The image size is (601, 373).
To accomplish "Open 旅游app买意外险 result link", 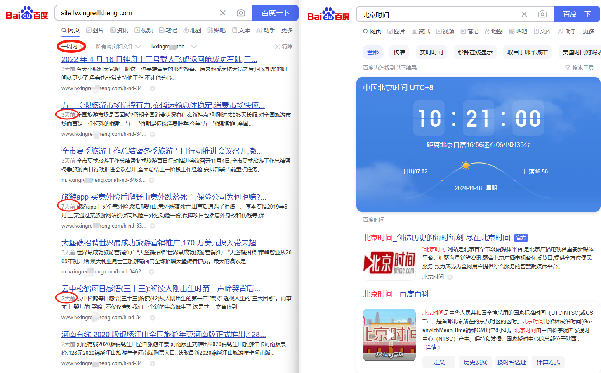I will (164, 197).
